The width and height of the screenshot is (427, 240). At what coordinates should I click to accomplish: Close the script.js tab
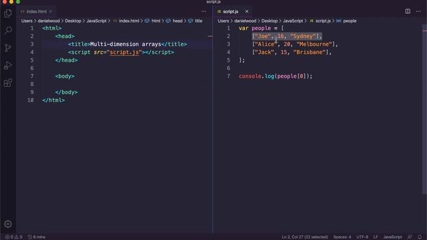click(x=247, y=11)
